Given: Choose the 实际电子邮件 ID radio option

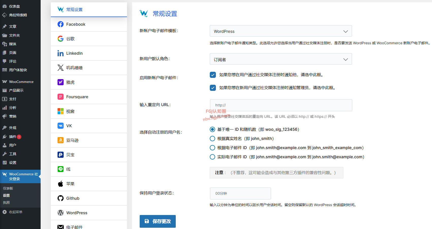Looking at the screenshot, I should click(x=213, y=157).
